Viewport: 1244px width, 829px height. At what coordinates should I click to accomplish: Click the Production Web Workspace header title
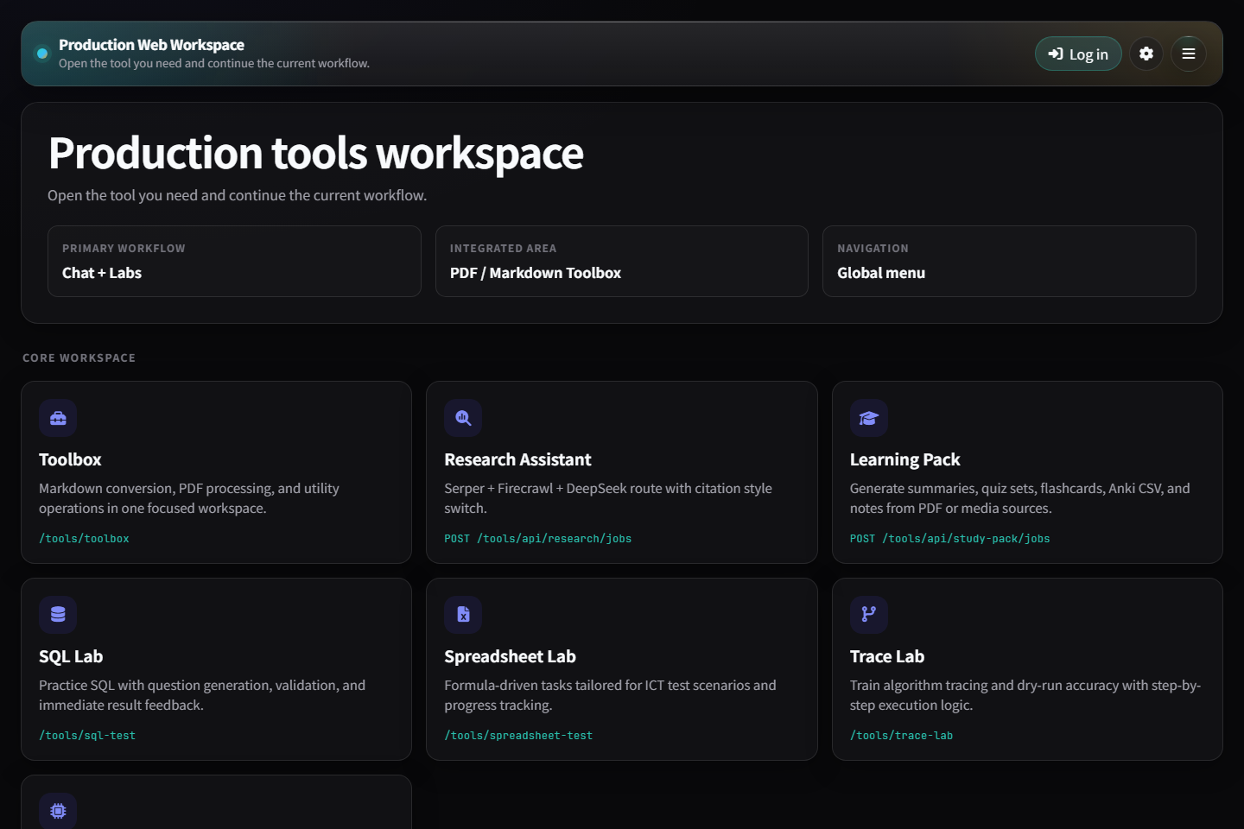coord(151,45)
